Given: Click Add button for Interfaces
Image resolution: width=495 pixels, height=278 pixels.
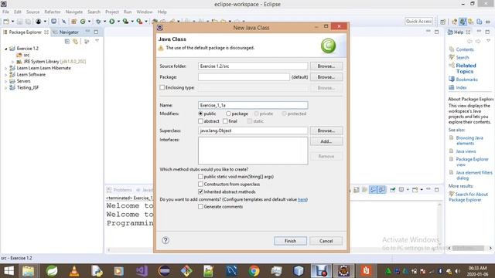Looking at the screenshot, I should pos(326,141).
